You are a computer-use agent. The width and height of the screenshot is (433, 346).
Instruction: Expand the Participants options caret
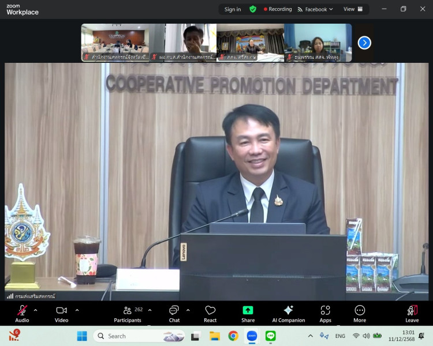pos(150,310)
